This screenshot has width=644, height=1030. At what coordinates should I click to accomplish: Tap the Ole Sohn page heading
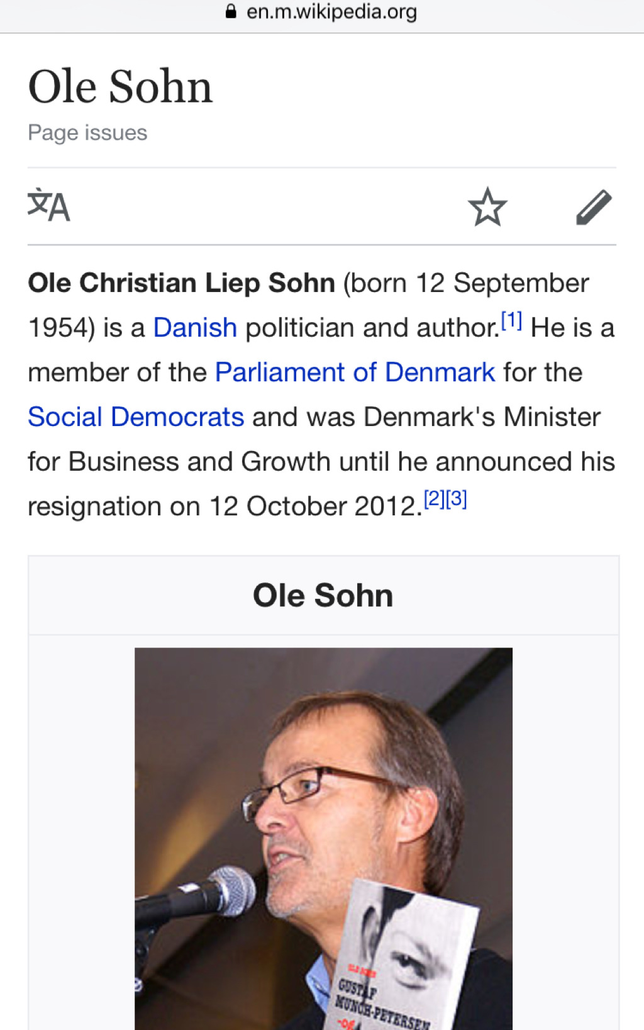[121, 86]
